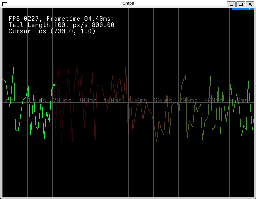The height and width of the screenshot is (199, 256).
Task: Select the 400ms time axis label
Action: [x=113, y=100]
